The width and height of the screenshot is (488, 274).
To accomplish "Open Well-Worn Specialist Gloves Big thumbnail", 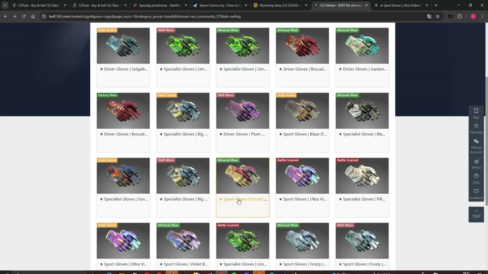I will tap(183, 176).
